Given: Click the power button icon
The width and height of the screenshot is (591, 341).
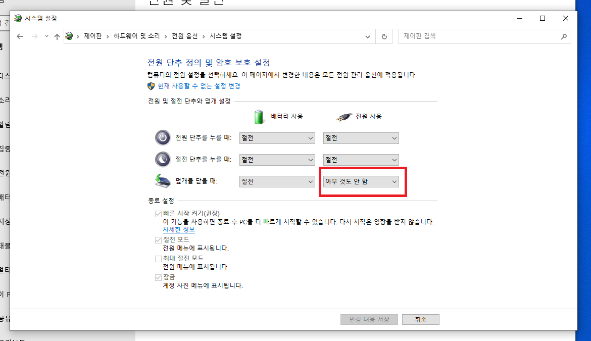Looking at the screenshot, I should [163, 137].
